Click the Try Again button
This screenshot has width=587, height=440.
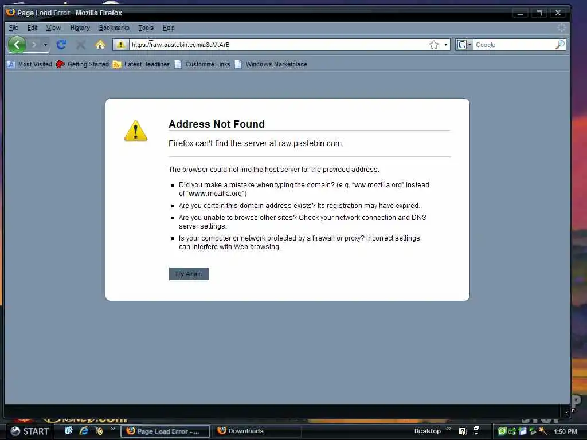coord(189,274)
